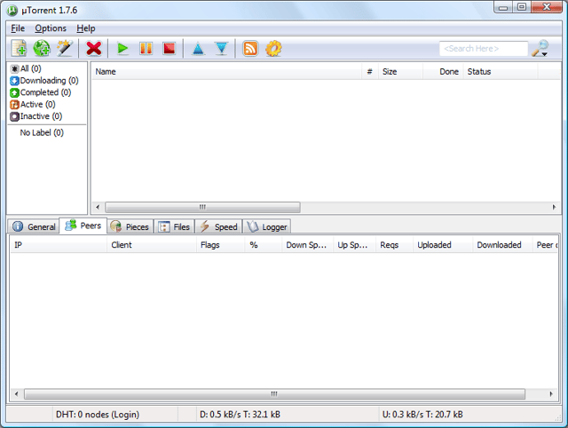Sort peers by Flags column header
Screen dimensions: 568x428
221,245
